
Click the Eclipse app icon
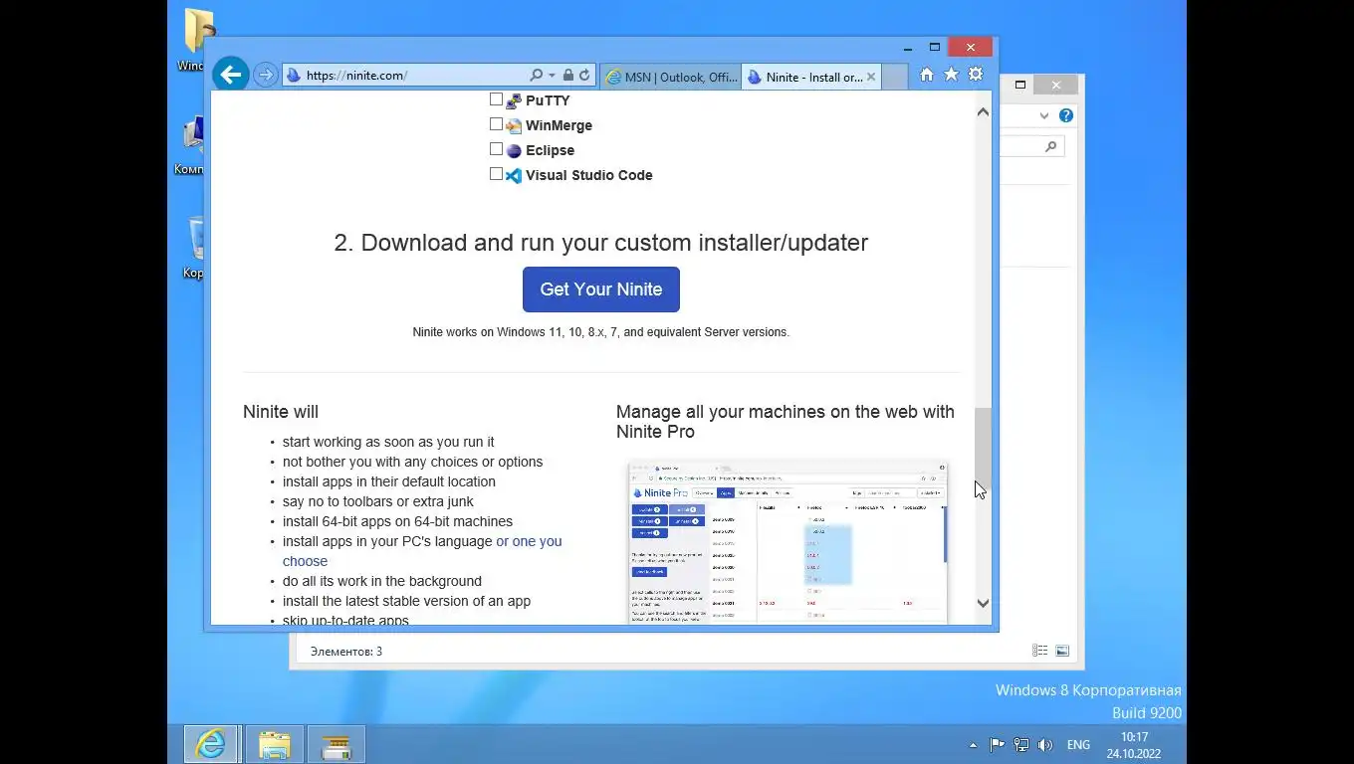(x=514, y=150)
